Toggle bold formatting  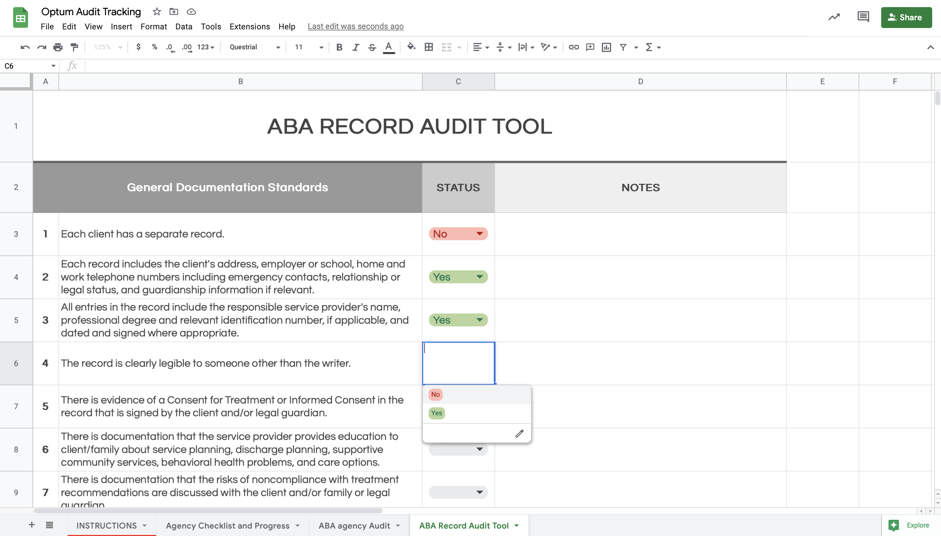point(339,47)
